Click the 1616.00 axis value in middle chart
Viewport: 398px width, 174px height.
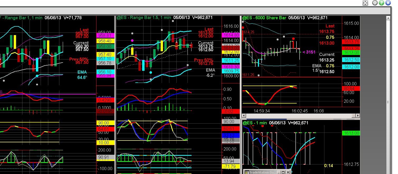[231, 26]
